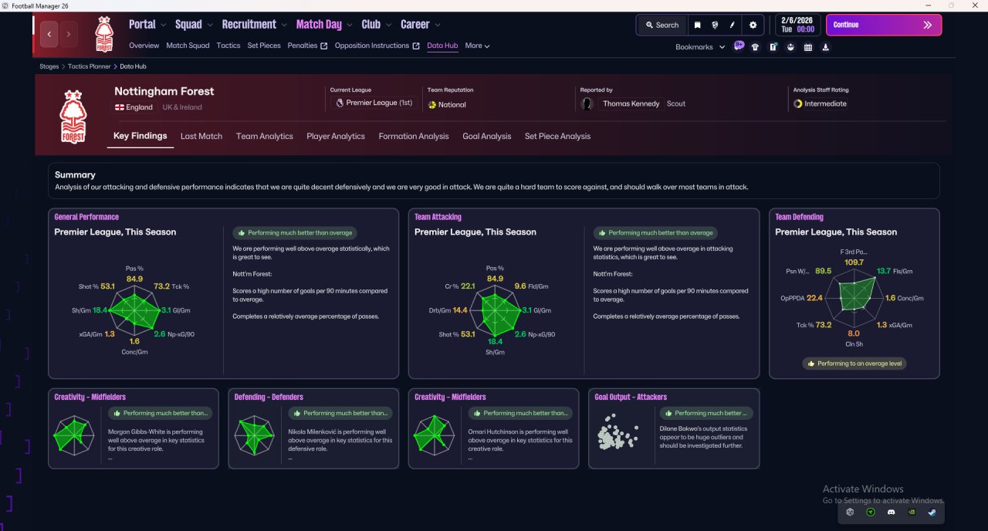Switch to the Last Match tab
Viewport: 988px width, 531px height.
[x=201, y=136]
